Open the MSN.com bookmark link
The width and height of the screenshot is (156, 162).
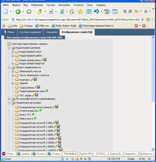click(x=42, y=26)
